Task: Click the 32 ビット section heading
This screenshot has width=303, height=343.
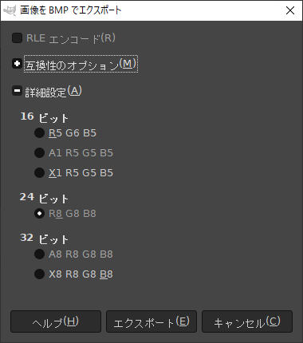Action: point(44,239)
